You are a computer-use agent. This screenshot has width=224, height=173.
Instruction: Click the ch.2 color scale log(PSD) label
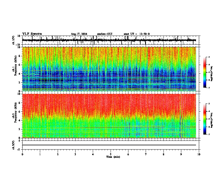[212, 120]
